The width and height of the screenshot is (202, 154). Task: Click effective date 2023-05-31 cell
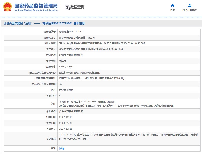[66, 123]
